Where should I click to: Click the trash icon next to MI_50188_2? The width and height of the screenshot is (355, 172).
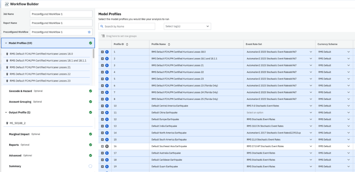7,123
